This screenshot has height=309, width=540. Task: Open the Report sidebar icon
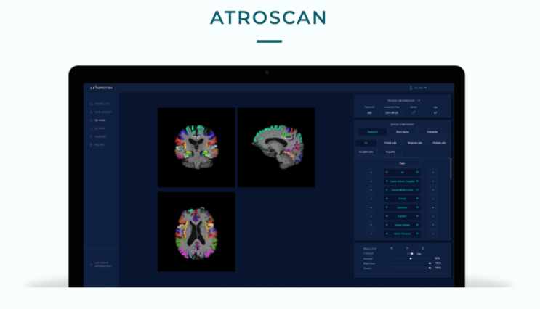(91, 145)
